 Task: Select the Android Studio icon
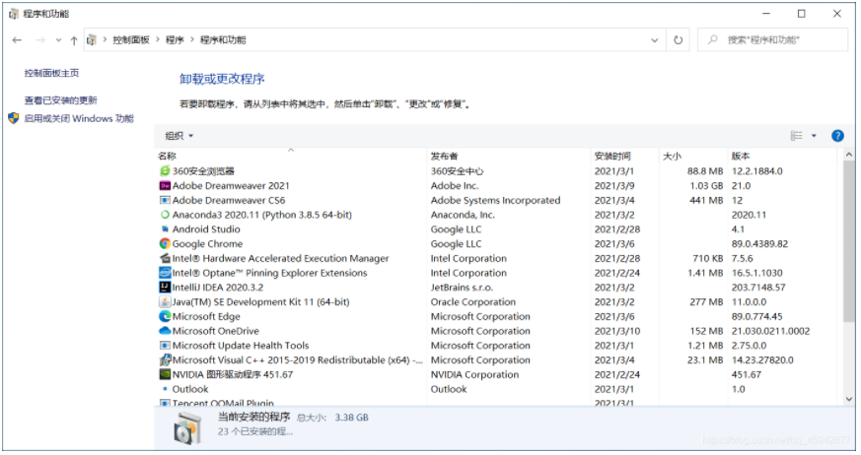coord(165,229)
